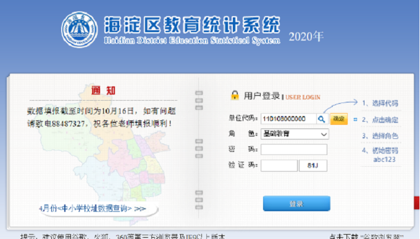Click the chevron arrow of the role dropdown
The image size is (420, 239).
pyautogui.click(x=324, y=134)
